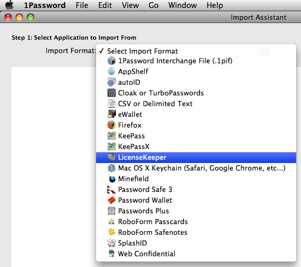Click the Mac OS X Keychain Safari icon

coord(112,168)
